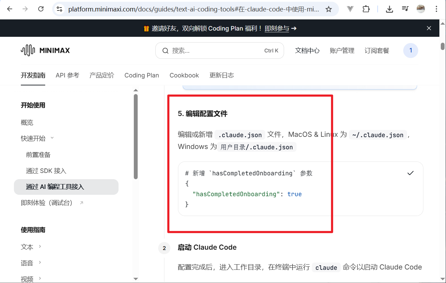
Task: Click the gift icon in the banner
Action: coord(146,28)
